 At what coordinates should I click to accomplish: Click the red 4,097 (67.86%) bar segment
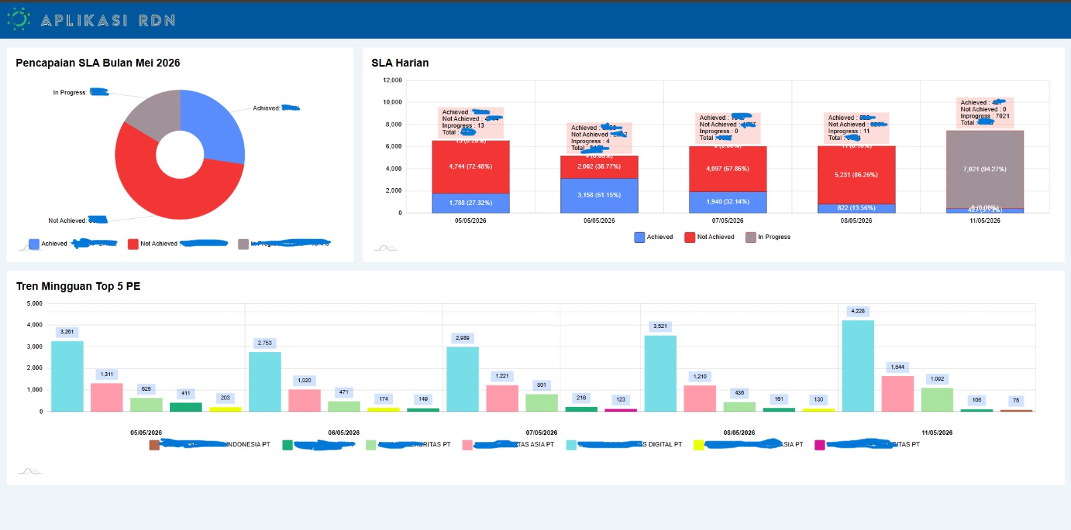coord(728,169)
